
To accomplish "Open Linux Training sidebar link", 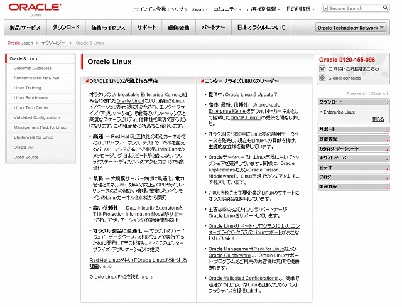I will point(28,88).
